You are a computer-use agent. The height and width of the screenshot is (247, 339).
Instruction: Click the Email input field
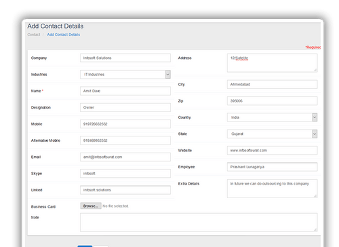pos(125,157)
